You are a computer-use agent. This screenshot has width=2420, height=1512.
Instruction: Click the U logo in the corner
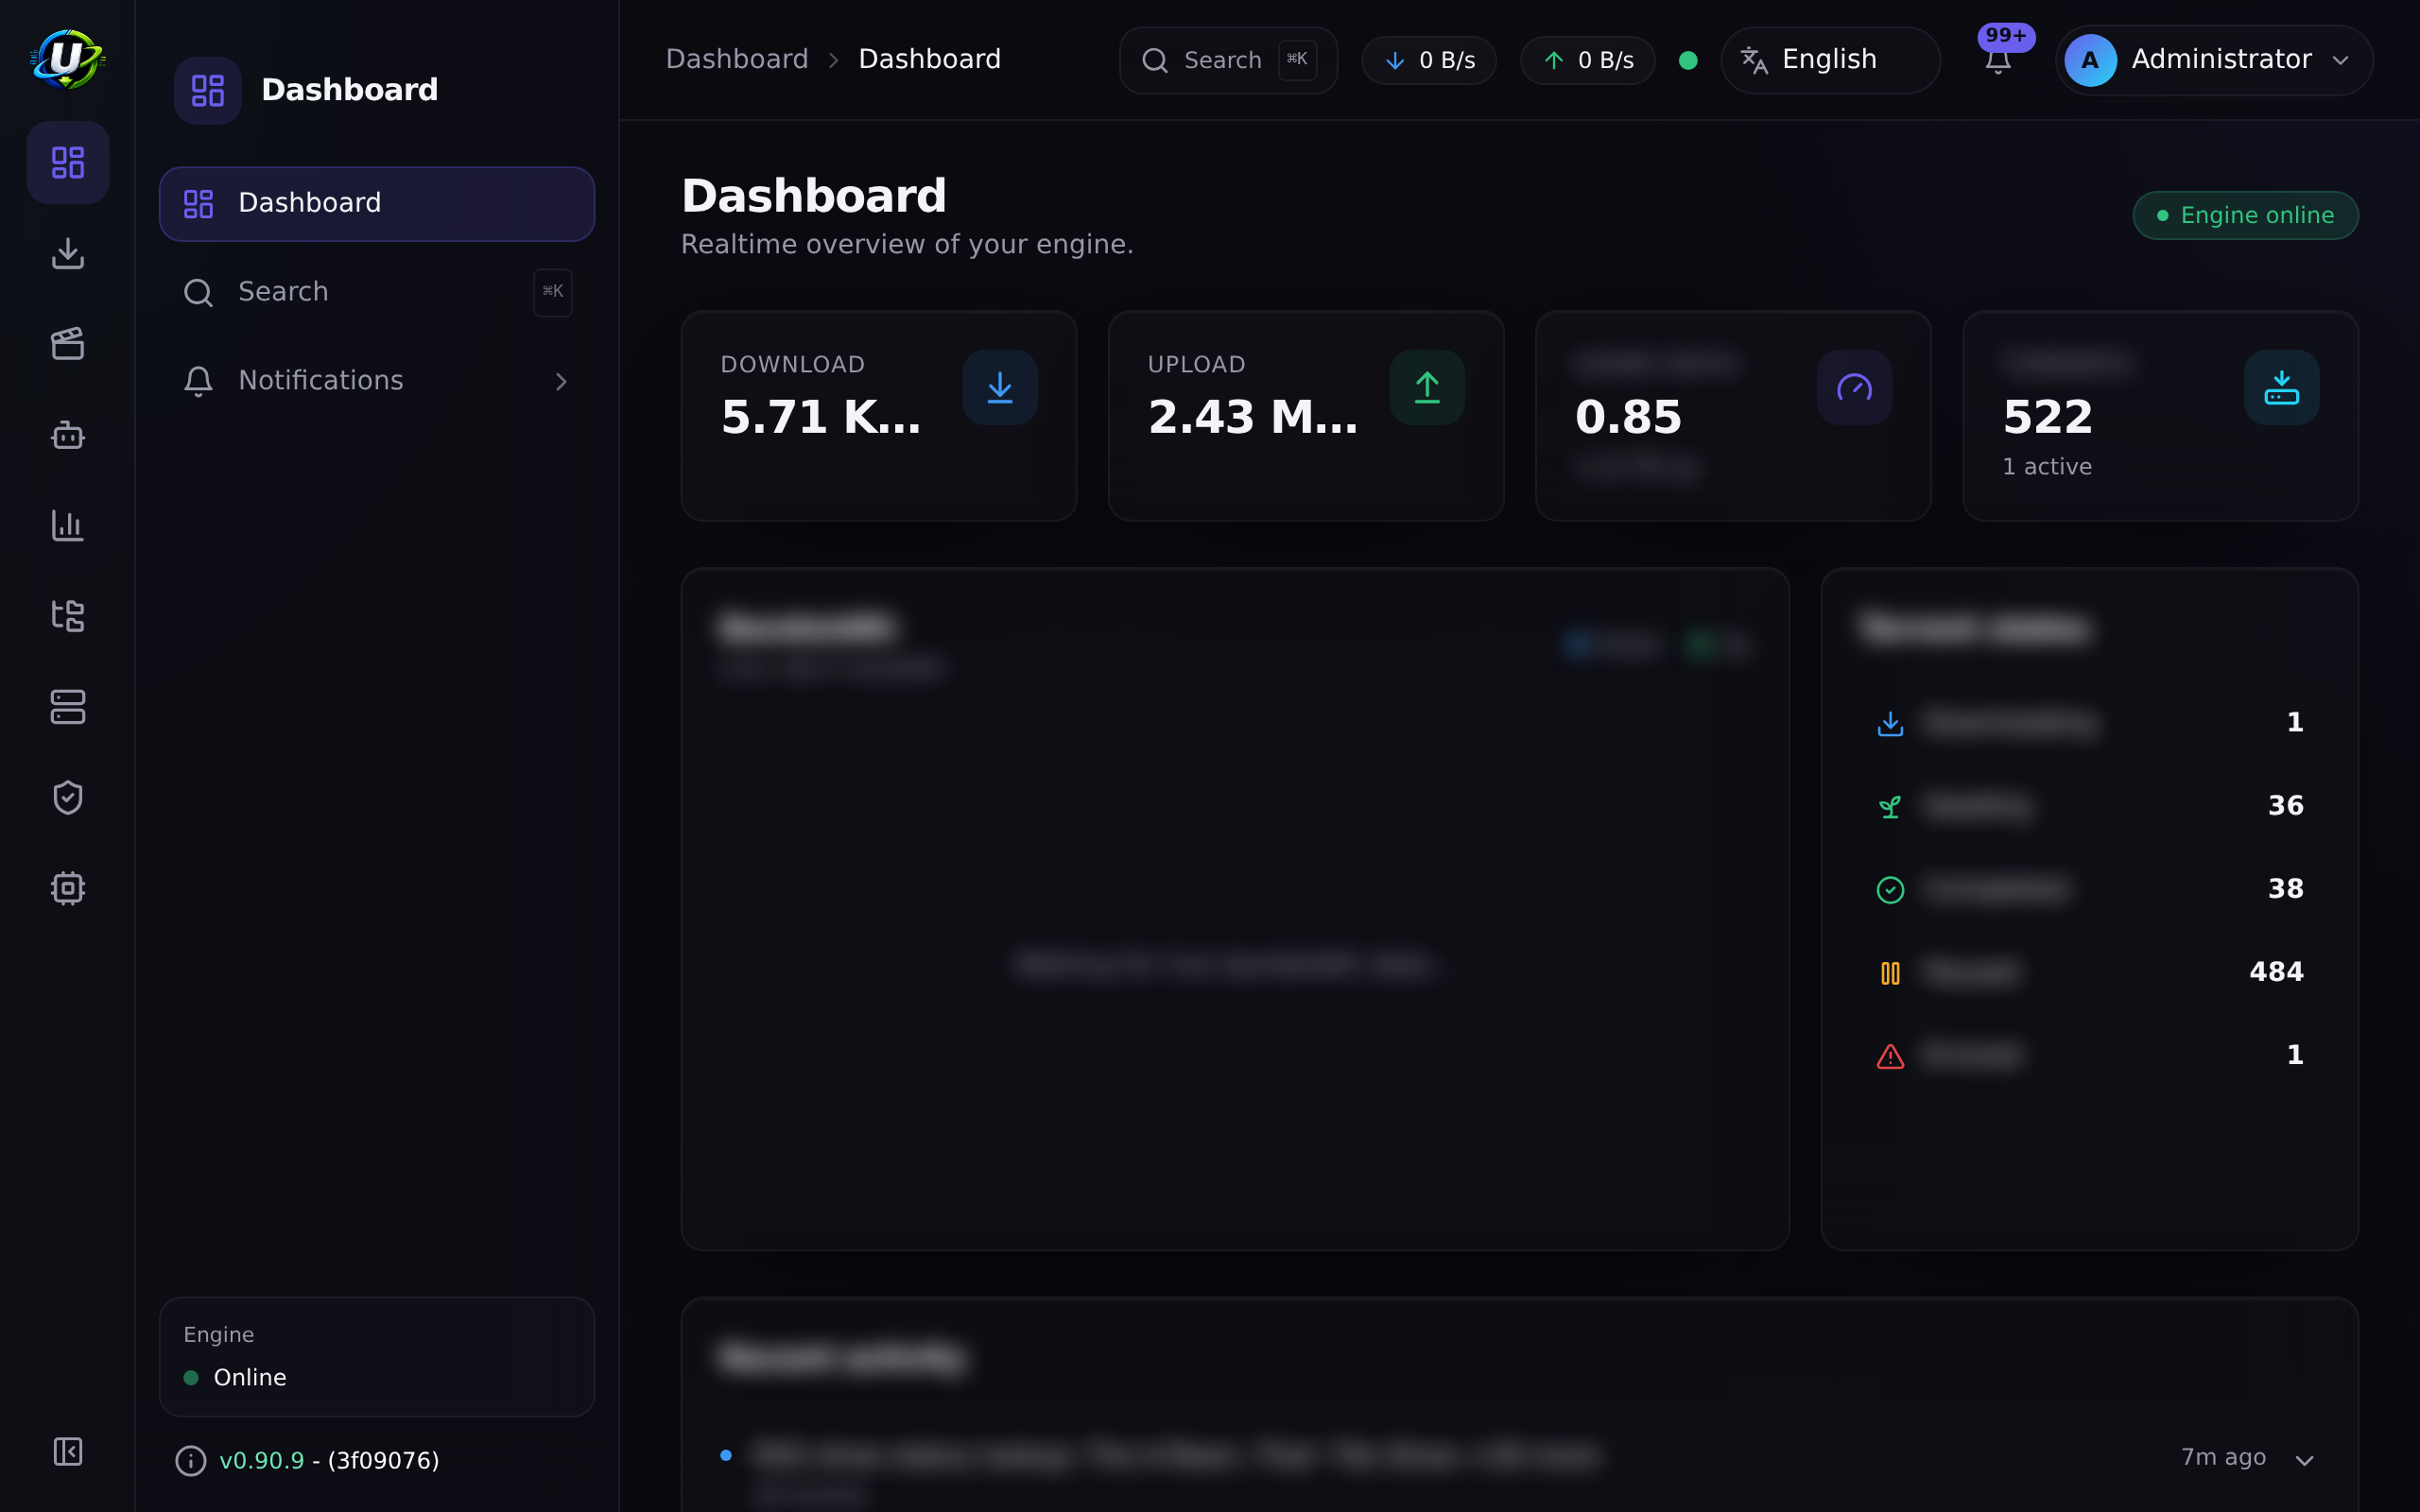click(x=68, y=59)
